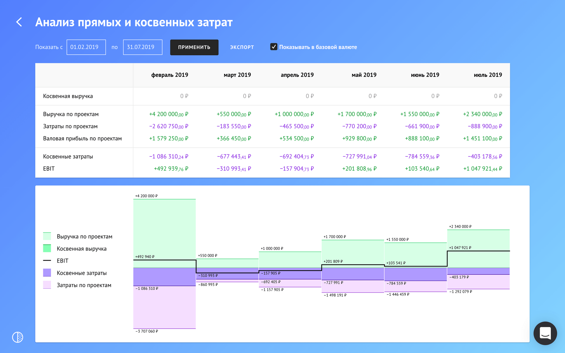Edit the start date field 01.02.2019
Viewport: 565px width, 353px height.
(86, 47)
